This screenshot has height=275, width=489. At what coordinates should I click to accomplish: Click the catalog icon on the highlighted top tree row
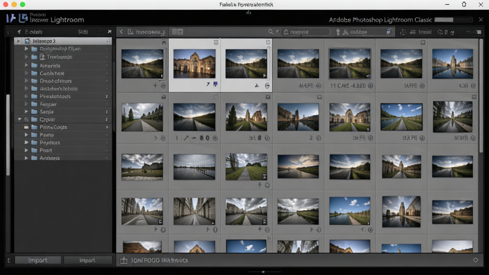28,41
